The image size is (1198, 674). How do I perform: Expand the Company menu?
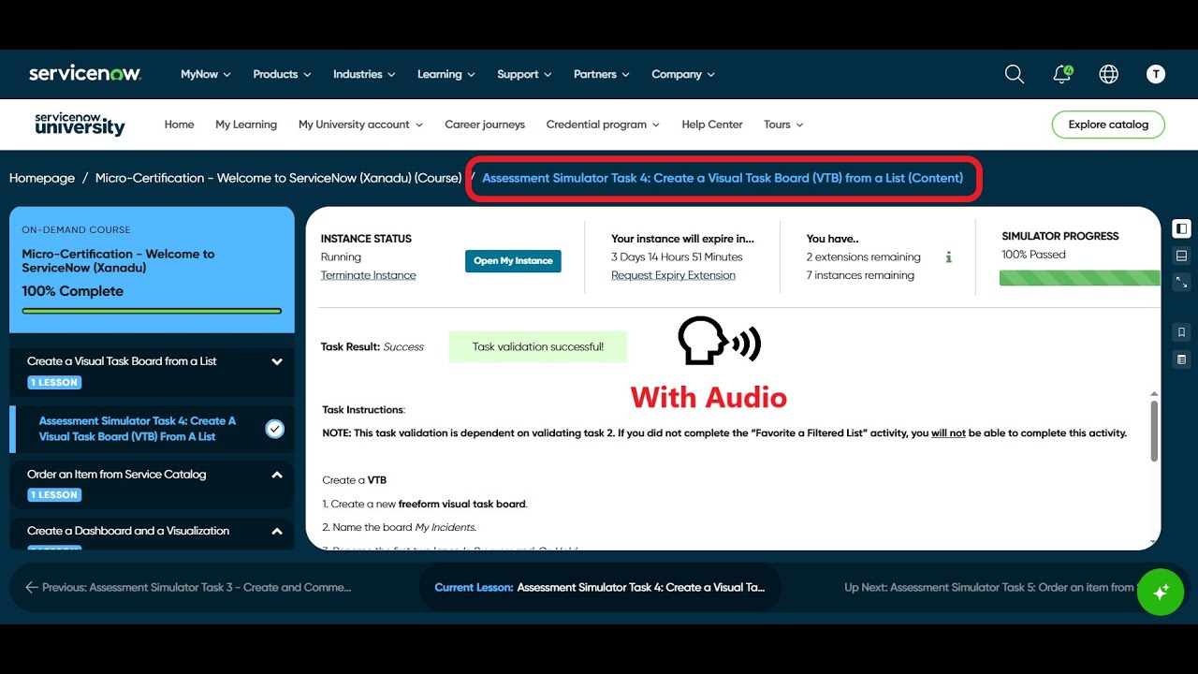tap(683, 74)
